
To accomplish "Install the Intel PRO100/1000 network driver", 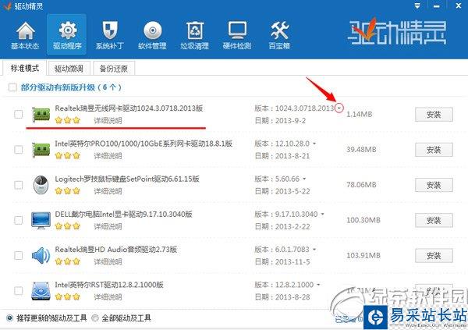I will click(x=434, y=150).
